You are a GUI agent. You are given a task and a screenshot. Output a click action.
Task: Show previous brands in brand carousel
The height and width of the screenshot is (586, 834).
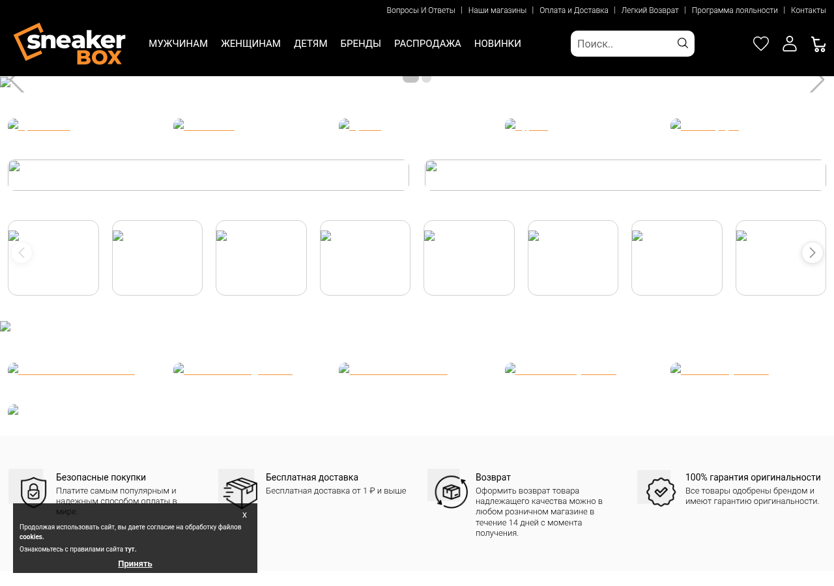click(22, 253)
